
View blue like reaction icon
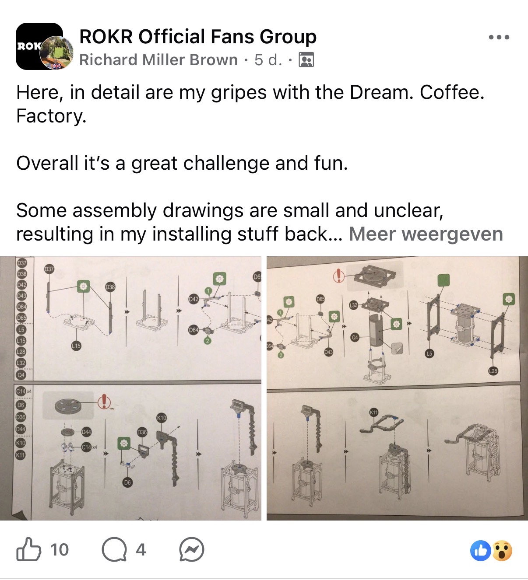[x=480, y=551]
